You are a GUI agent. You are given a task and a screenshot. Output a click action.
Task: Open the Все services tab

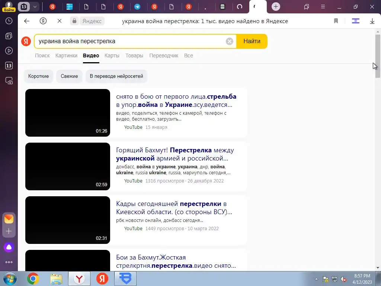[189, 56]
